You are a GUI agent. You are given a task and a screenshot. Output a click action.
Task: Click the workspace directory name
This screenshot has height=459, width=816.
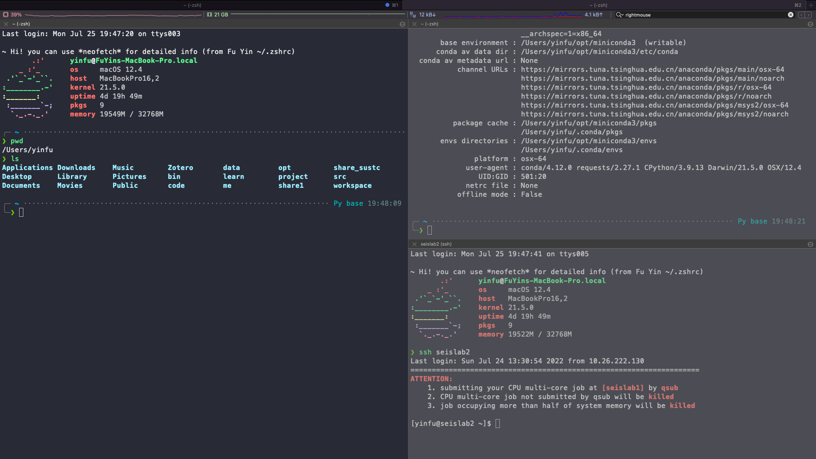[353, 186]
